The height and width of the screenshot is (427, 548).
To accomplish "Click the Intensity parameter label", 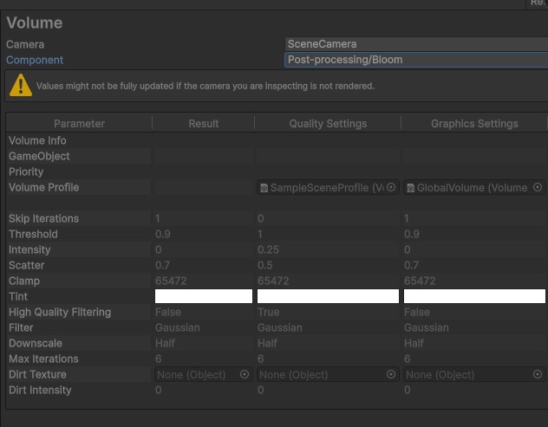I will (29, 249).
